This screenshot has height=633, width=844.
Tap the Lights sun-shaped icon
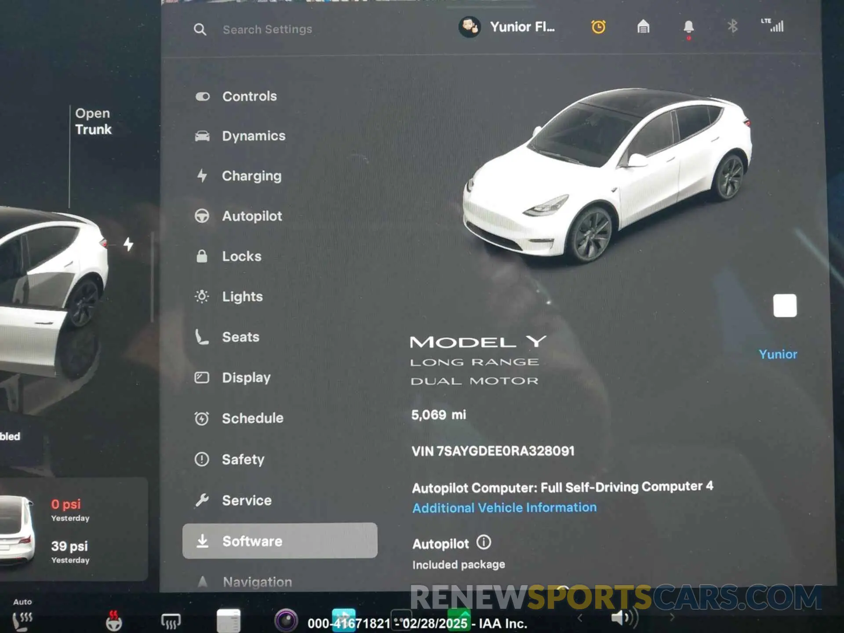coord(202,296)
